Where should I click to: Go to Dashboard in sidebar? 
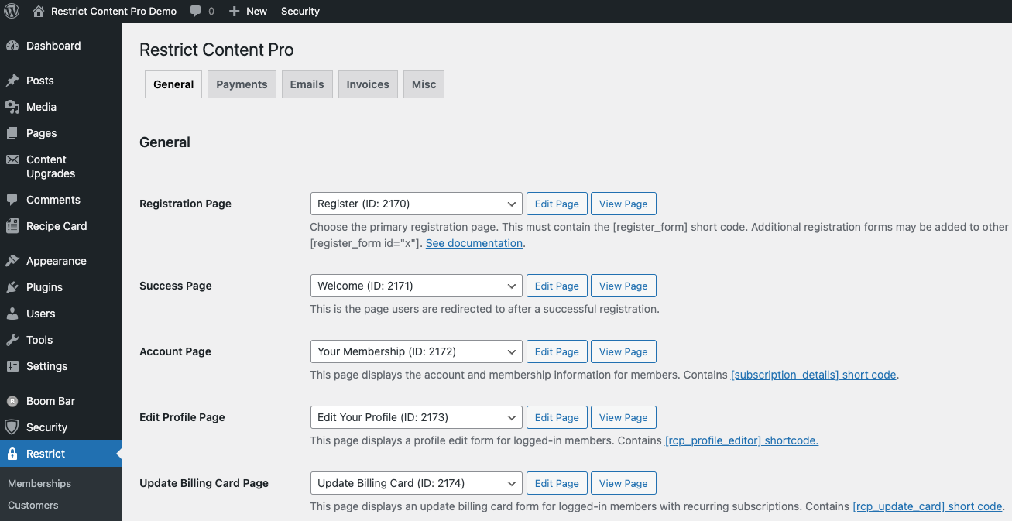pos(53,46)
